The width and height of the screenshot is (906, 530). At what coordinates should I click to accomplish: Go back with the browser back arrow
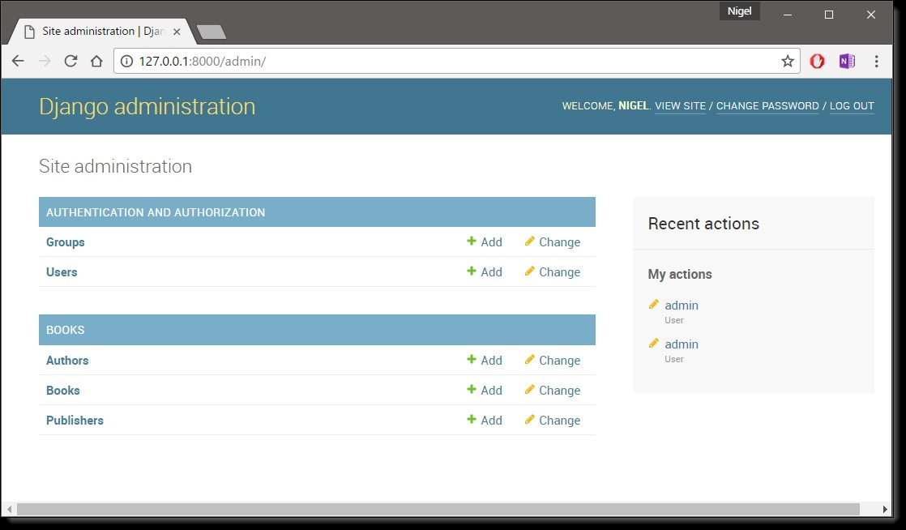tap(18, 61)
